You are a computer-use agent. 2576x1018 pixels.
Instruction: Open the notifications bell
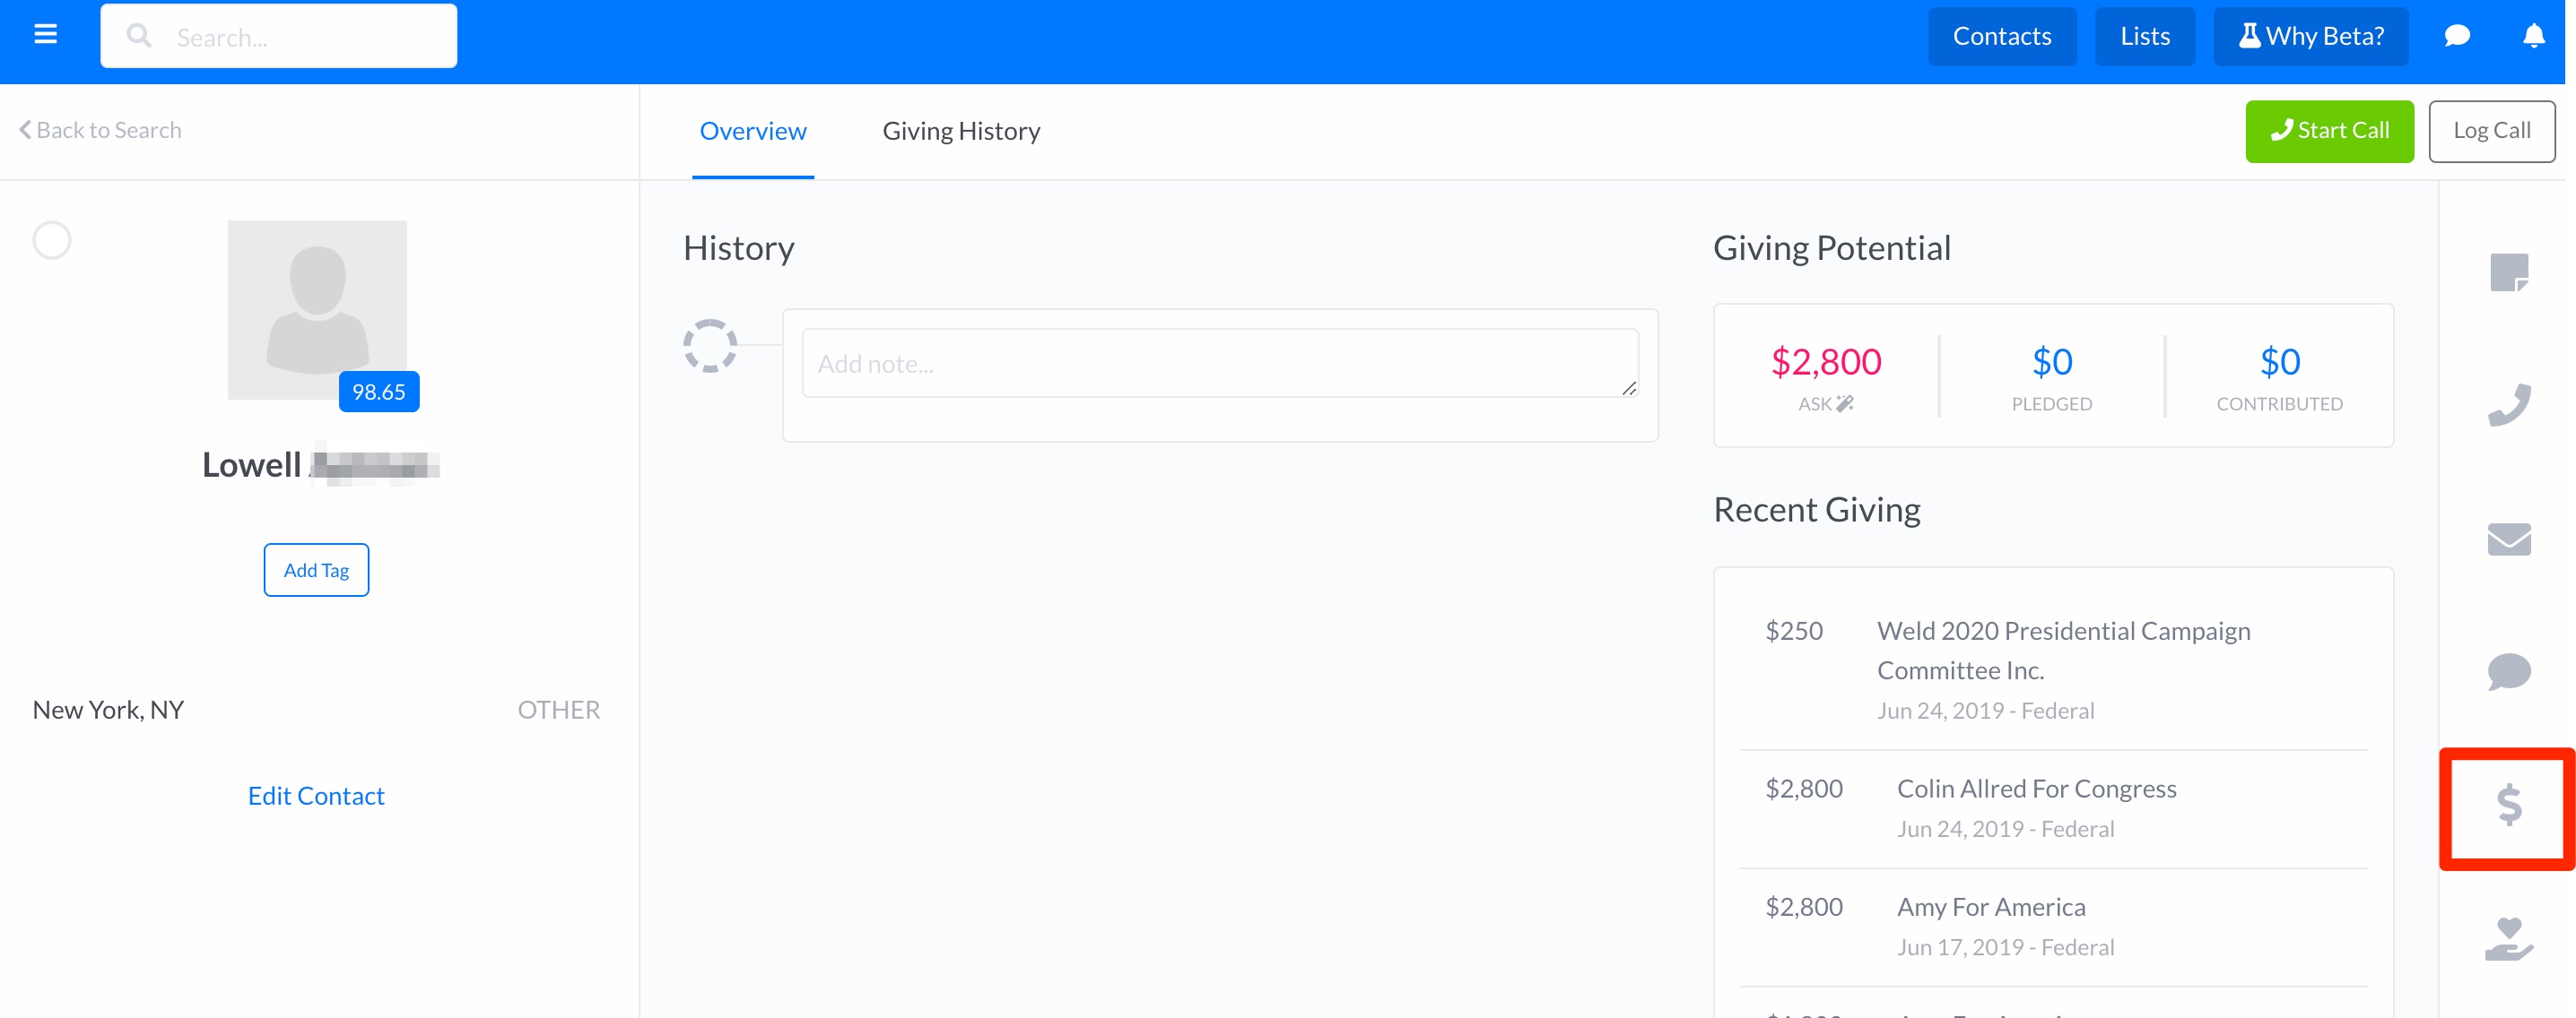pyautogui.click(x=2533, y=36)
